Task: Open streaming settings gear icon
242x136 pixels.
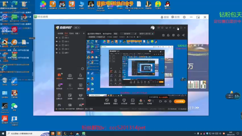Action: (x=170, y=101)
